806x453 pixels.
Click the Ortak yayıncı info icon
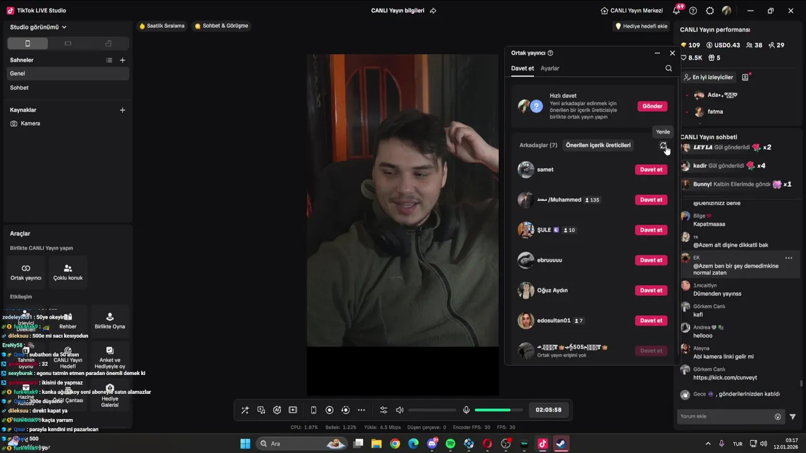click(x=550, y=53)
